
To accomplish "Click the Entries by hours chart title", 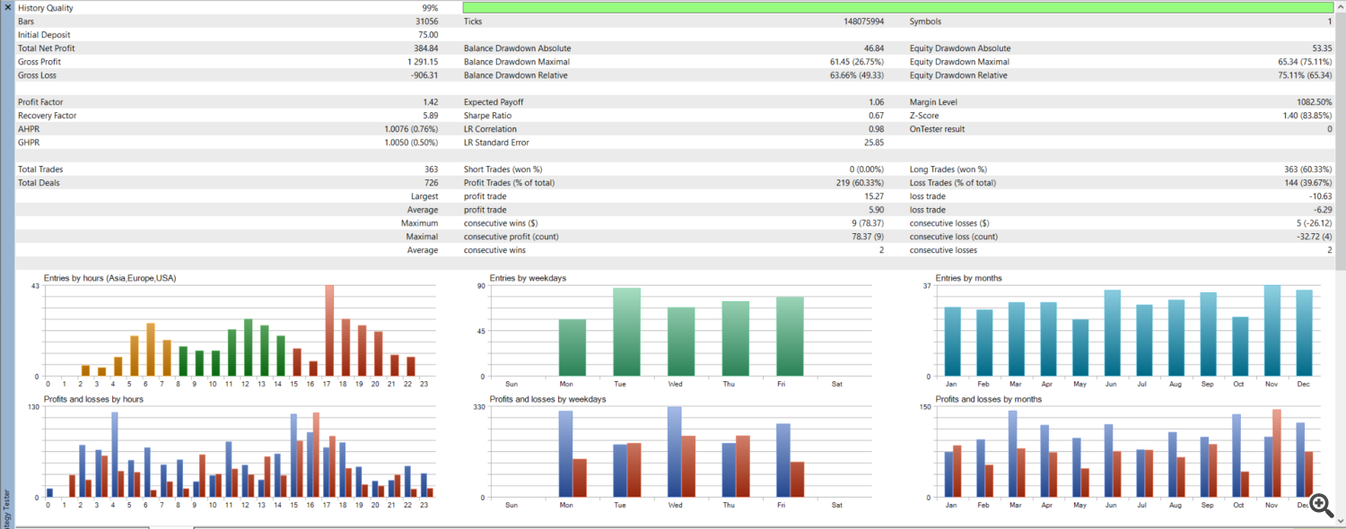I will pyautogui.click(x=109, y=278).
